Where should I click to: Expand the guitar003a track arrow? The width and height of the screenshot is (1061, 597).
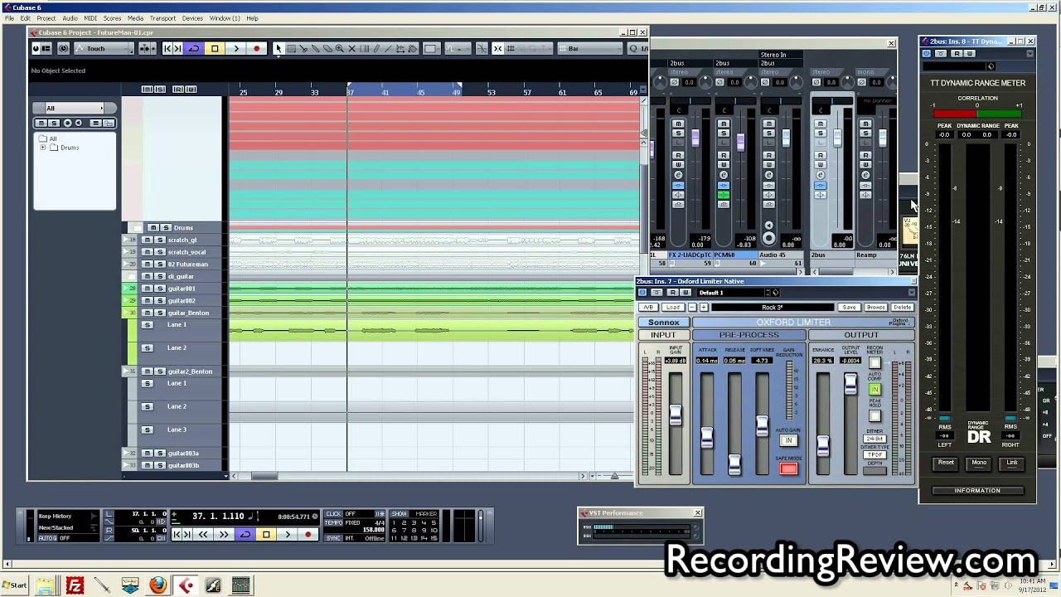coord(126,454)
